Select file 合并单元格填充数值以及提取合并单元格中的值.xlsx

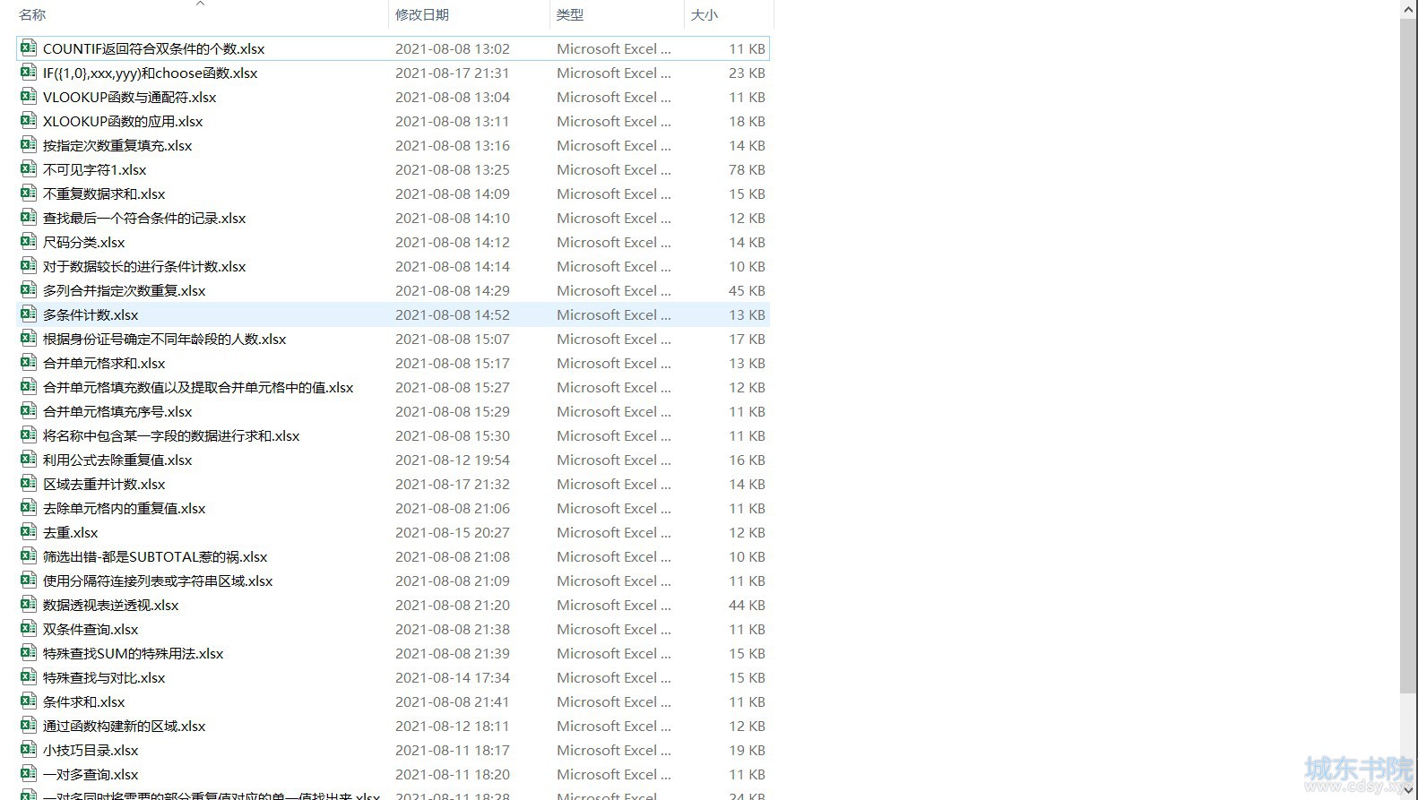coord(198,387)
